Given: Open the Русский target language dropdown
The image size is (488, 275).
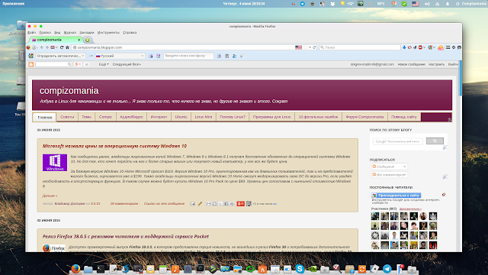Looking at the screenshot, I should [120, 56].
